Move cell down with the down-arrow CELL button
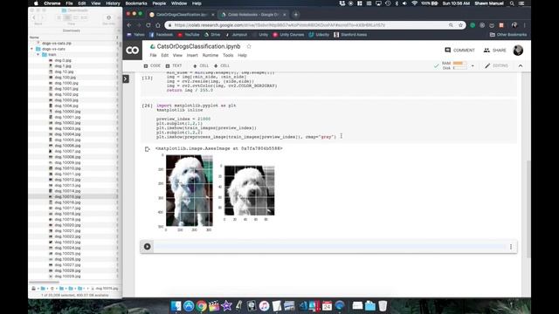 point(222,66)
